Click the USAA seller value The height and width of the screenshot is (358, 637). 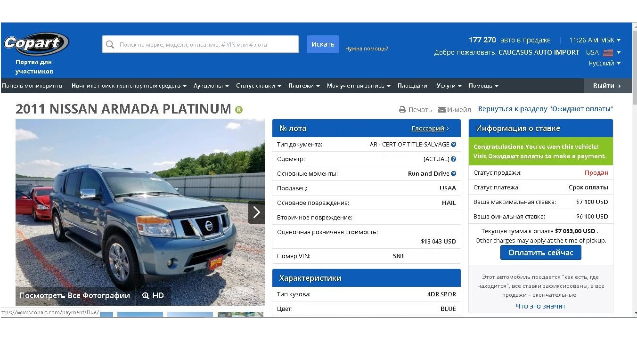[x=448, y=188]
